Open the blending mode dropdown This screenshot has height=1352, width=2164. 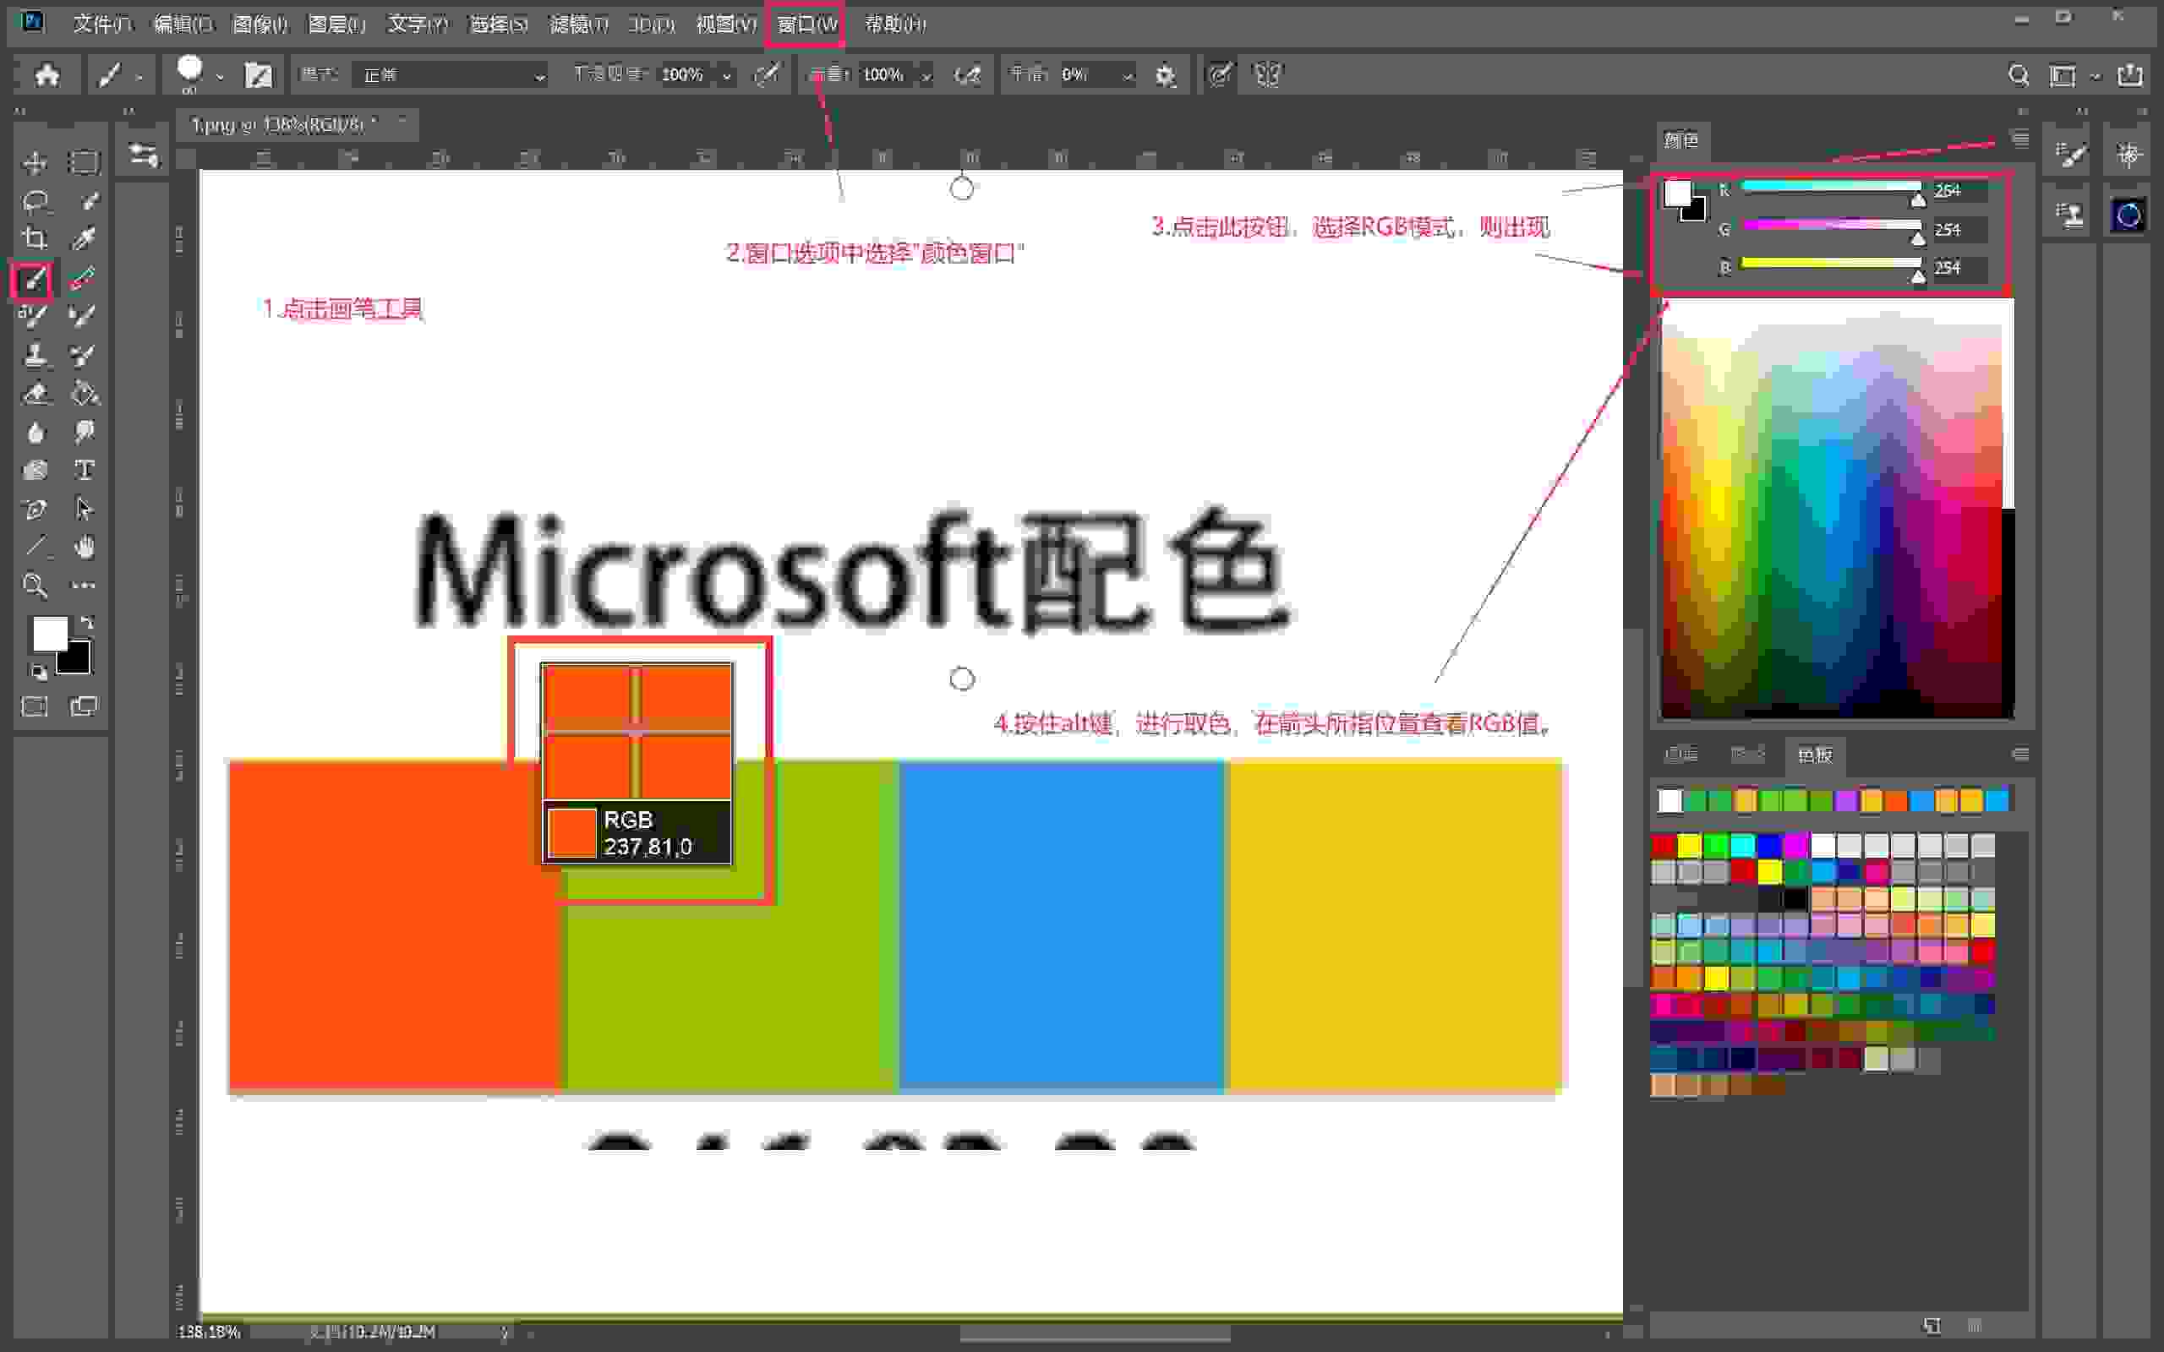click(450, 75)
